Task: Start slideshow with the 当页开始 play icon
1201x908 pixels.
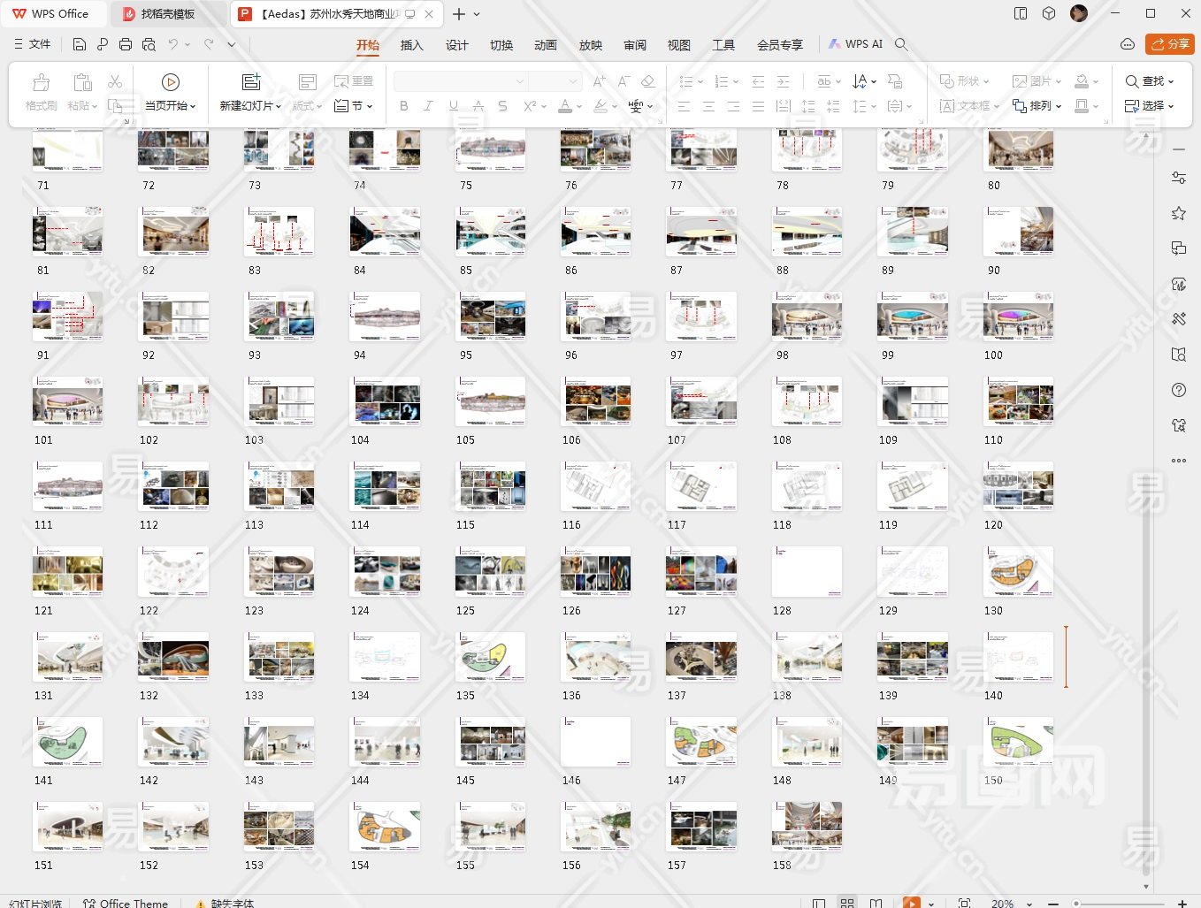Action: click(171, 82)
